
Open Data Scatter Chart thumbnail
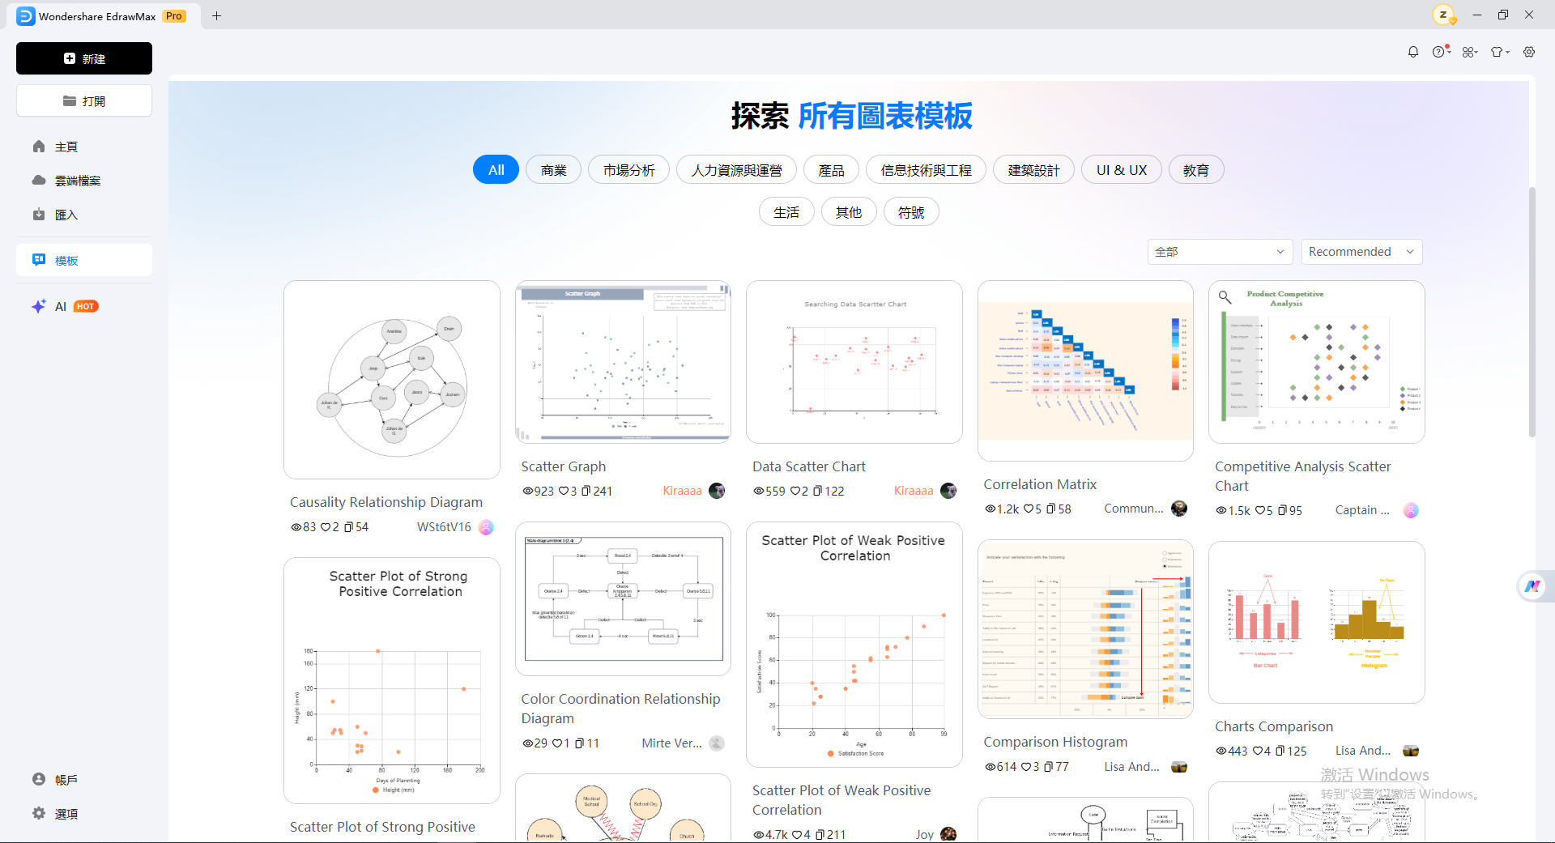[x=854, y=362]
